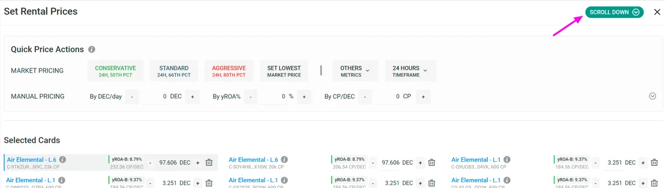665x188 pixels.
Task: Lower price of card C-5OY4H8
Action: coord(373,163)
